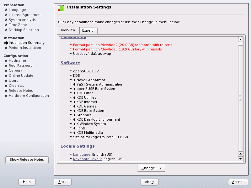Screen dimensions: 251x188
Task: Click the "+ KDE Desktop Environment" entry
Action: (x=97, y=119)
